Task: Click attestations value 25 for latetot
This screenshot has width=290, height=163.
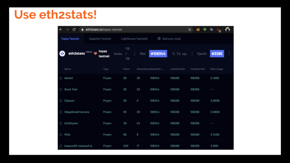Action: click(x=138, y=78)
